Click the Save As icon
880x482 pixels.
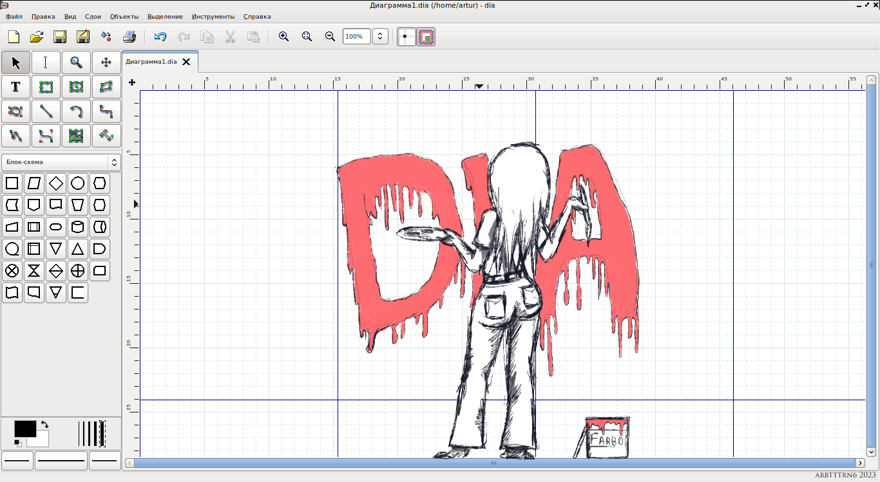(83, 37)
